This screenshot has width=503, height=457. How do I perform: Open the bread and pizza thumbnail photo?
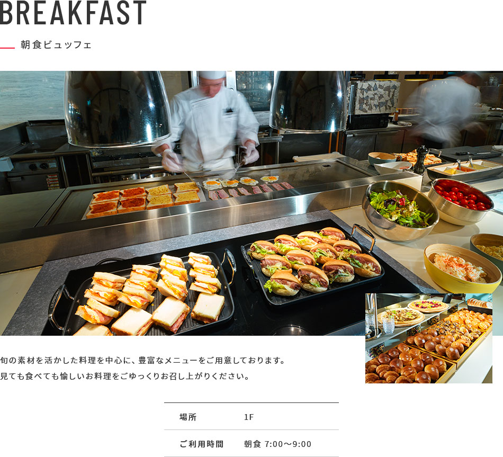tap(428, 338)
